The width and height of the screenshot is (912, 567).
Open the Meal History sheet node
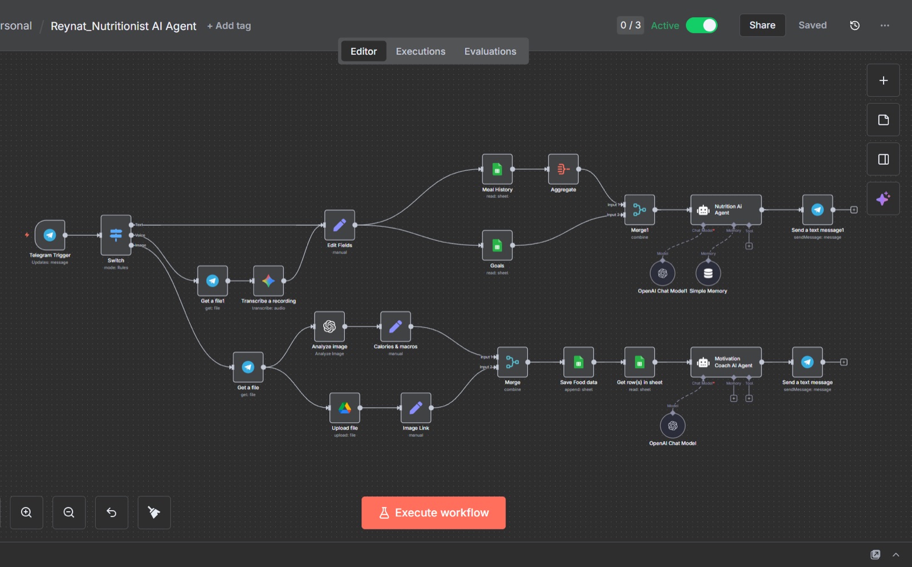pos(497,169)
